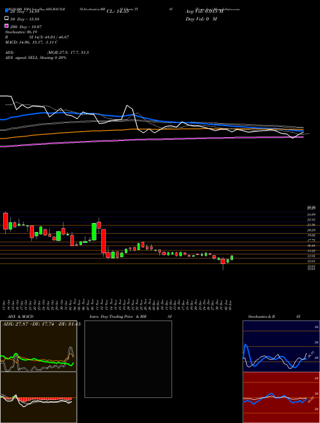Click the "Stochastics & R" panel title
The width and height of the screenshot is (320, 423).
(x=262, y=317)
